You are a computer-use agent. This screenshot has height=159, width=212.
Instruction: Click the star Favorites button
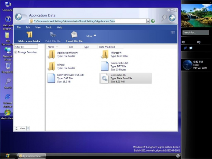pos(172,18)
